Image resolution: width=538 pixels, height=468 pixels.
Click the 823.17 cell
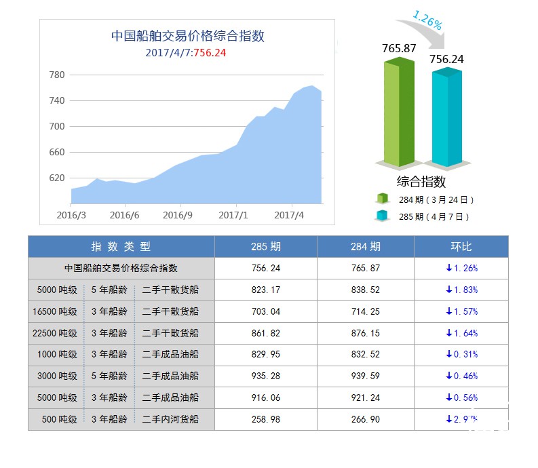point(266,290)
